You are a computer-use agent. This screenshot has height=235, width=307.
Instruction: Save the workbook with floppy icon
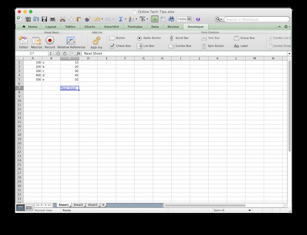pos(44,19)
